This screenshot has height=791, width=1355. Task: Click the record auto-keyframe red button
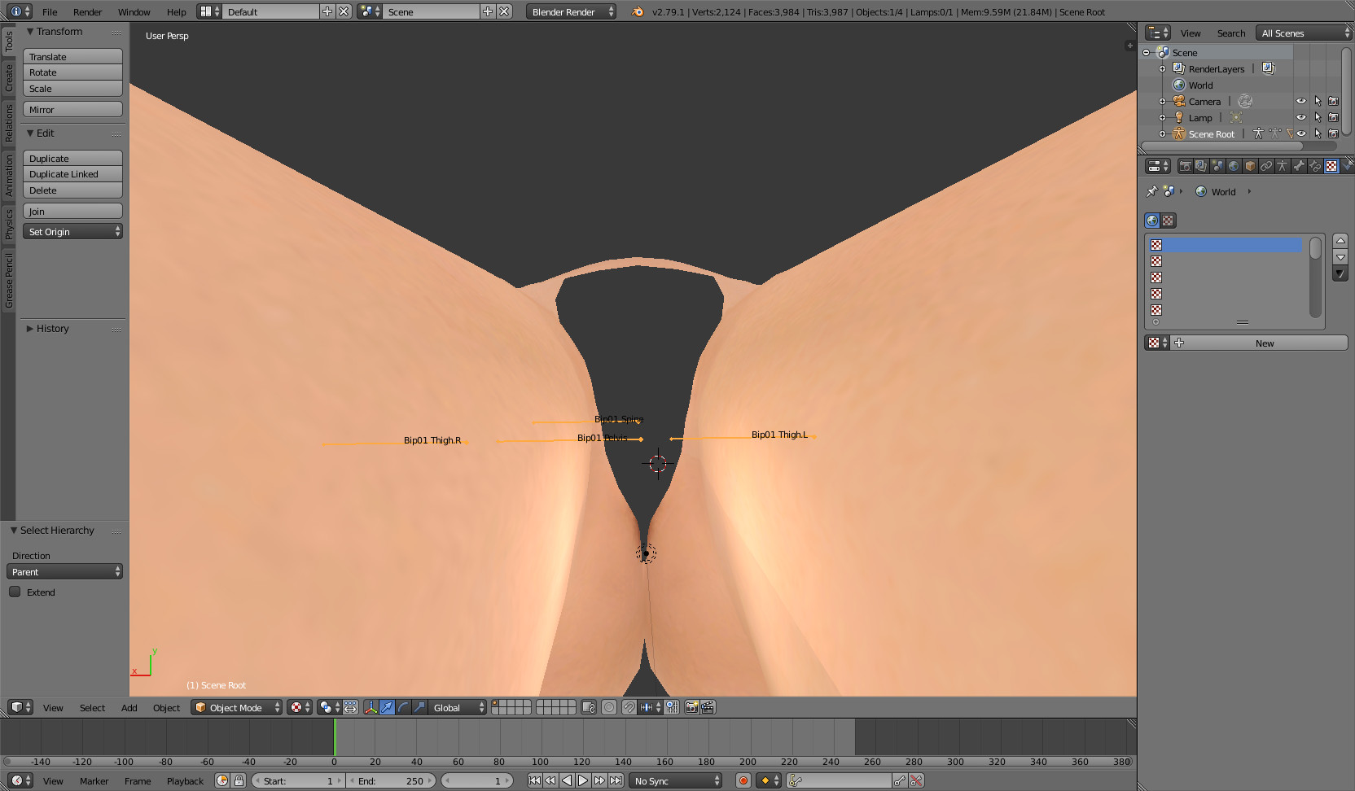(x=743, y=780)
